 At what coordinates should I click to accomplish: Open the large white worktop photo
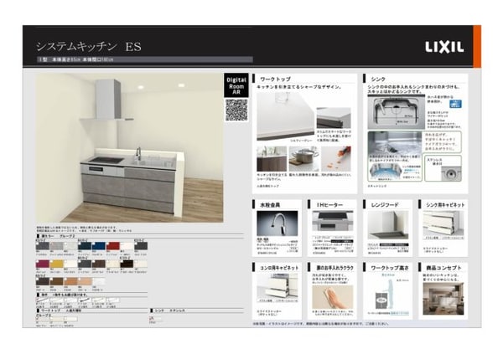coord(286,116)
